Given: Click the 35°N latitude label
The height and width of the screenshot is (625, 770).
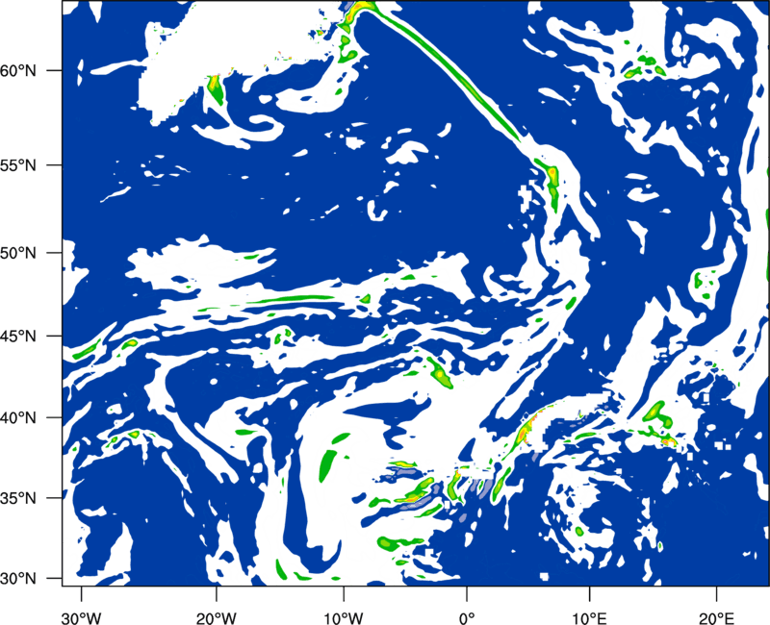Looking at the screenshot, I should (18, 498).
